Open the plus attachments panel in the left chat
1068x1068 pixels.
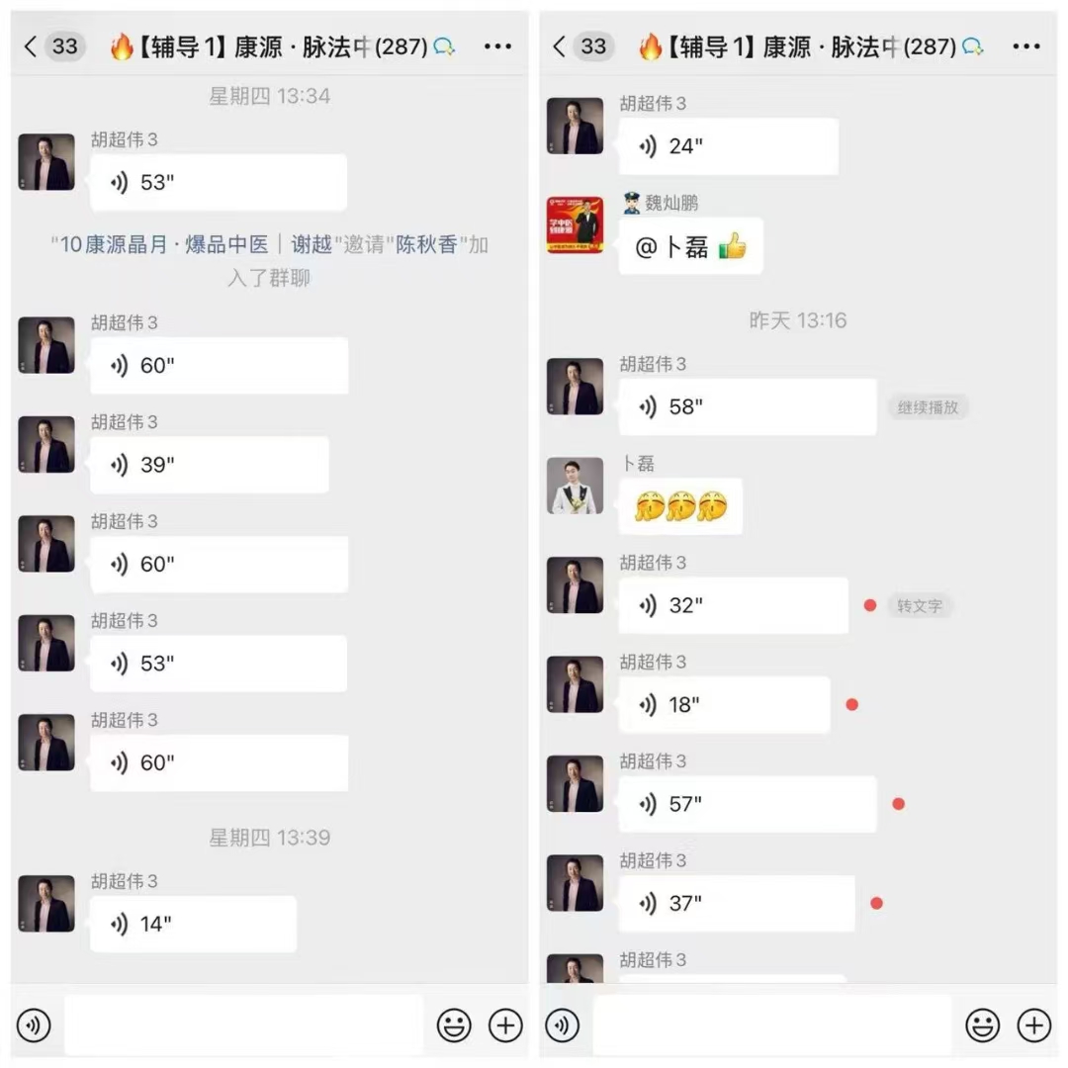click(505, 1025)
